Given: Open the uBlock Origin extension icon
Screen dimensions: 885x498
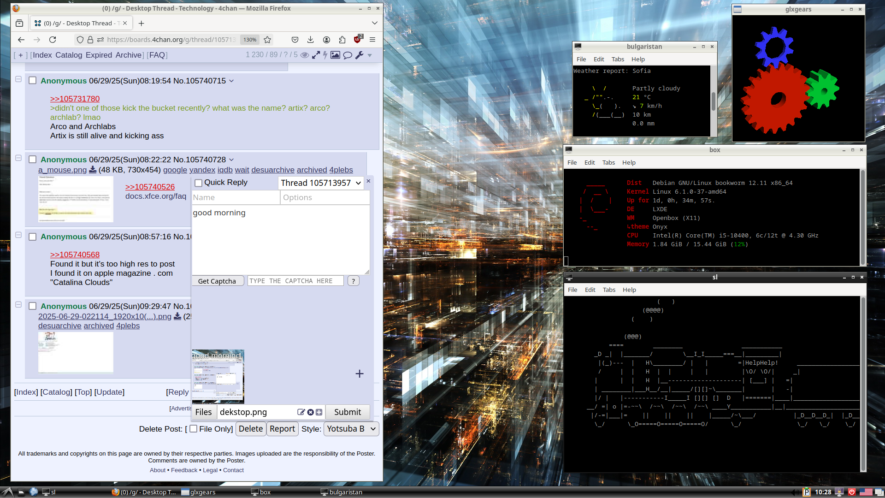Looking at the screenshot, I should (358, 39).
